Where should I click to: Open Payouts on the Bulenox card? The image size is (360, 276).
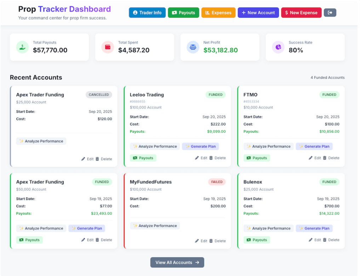click(x=257, y=240)
